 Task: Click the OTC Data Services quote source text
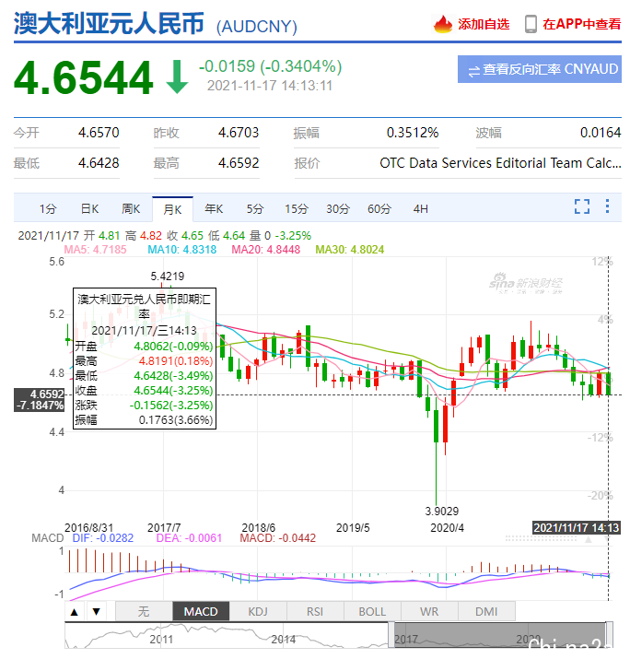pyautogui.click(x=500, y=163)
